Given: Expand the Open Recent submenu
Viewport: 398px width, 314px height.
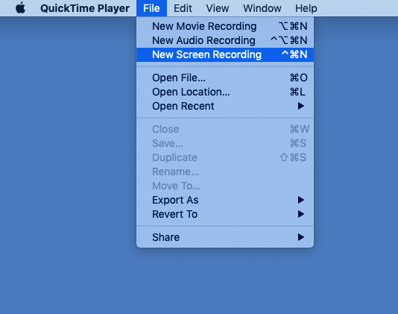Looking at the screenshot, I should (225, 106).
